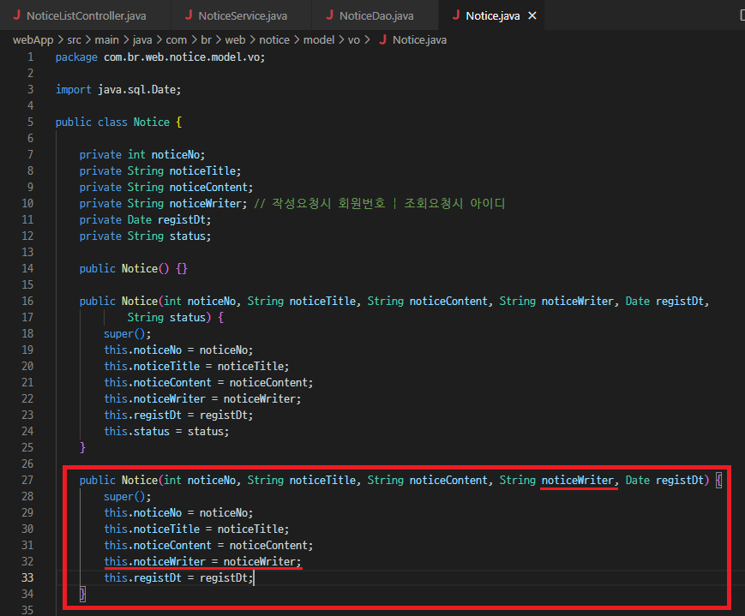The width and height of the screenshot is (745, 616).
Task: Click 'this.registDt' on line 23
Action: [x=142, y=416]
